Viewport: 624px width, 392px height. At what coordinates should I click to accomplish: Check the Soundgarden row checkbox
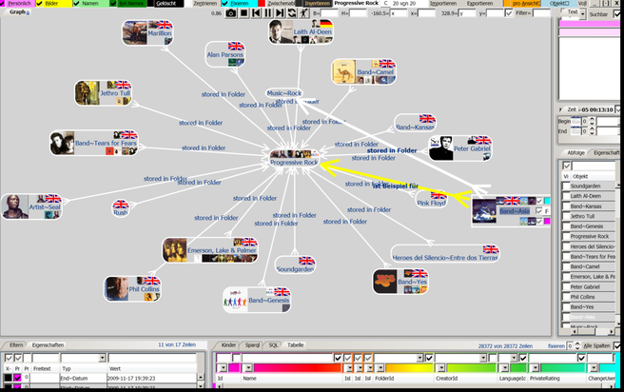point(566,186)
